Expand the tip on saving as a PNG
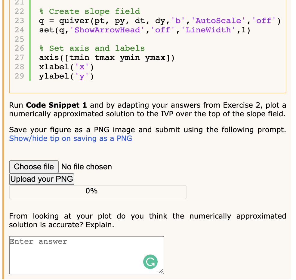The image size is (296, 280). tap(70, 138)
